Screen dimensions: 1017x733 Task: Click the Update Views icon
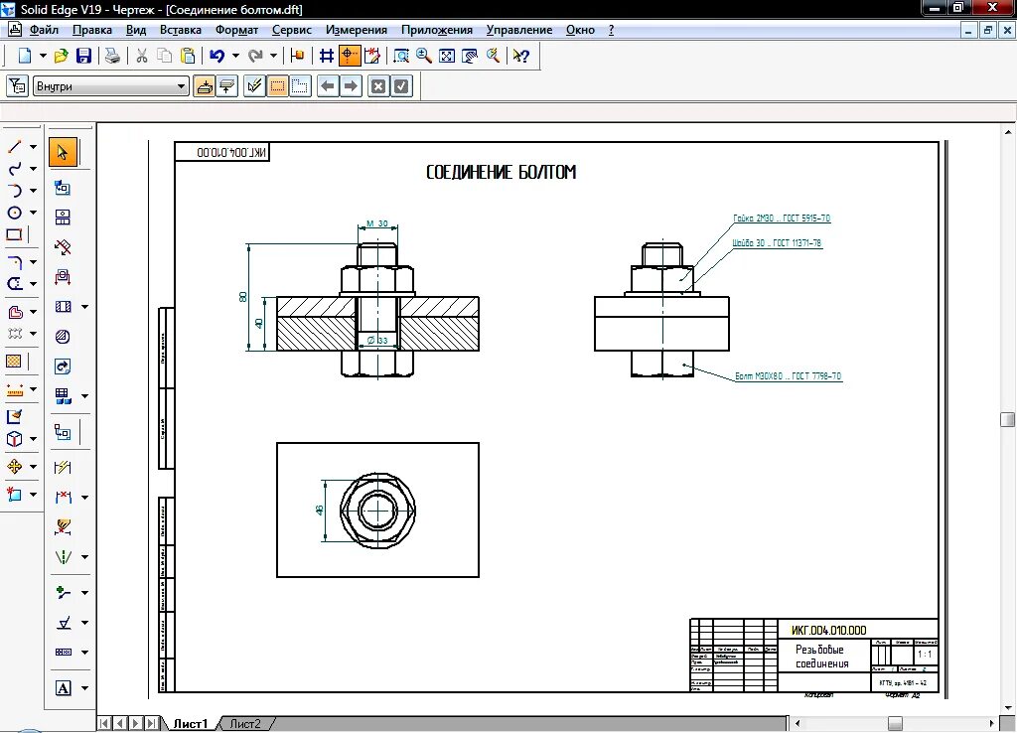pyautogui.click(x=63, y=366)
